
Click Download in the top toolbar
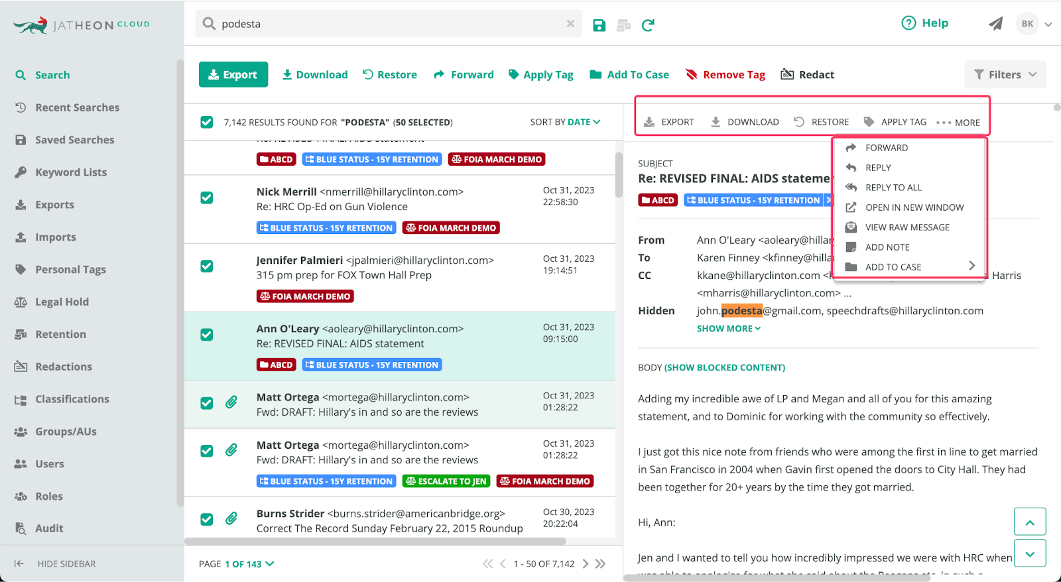click(315, 75)
